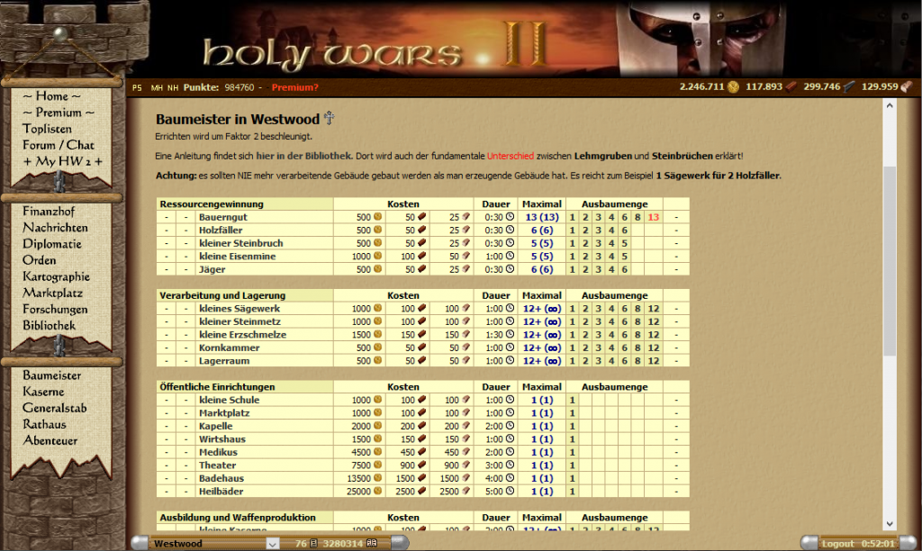Click the cross icon beside Baumeister in Westwood
Viewport: 922px width, 551px height.
click(330, 118)
